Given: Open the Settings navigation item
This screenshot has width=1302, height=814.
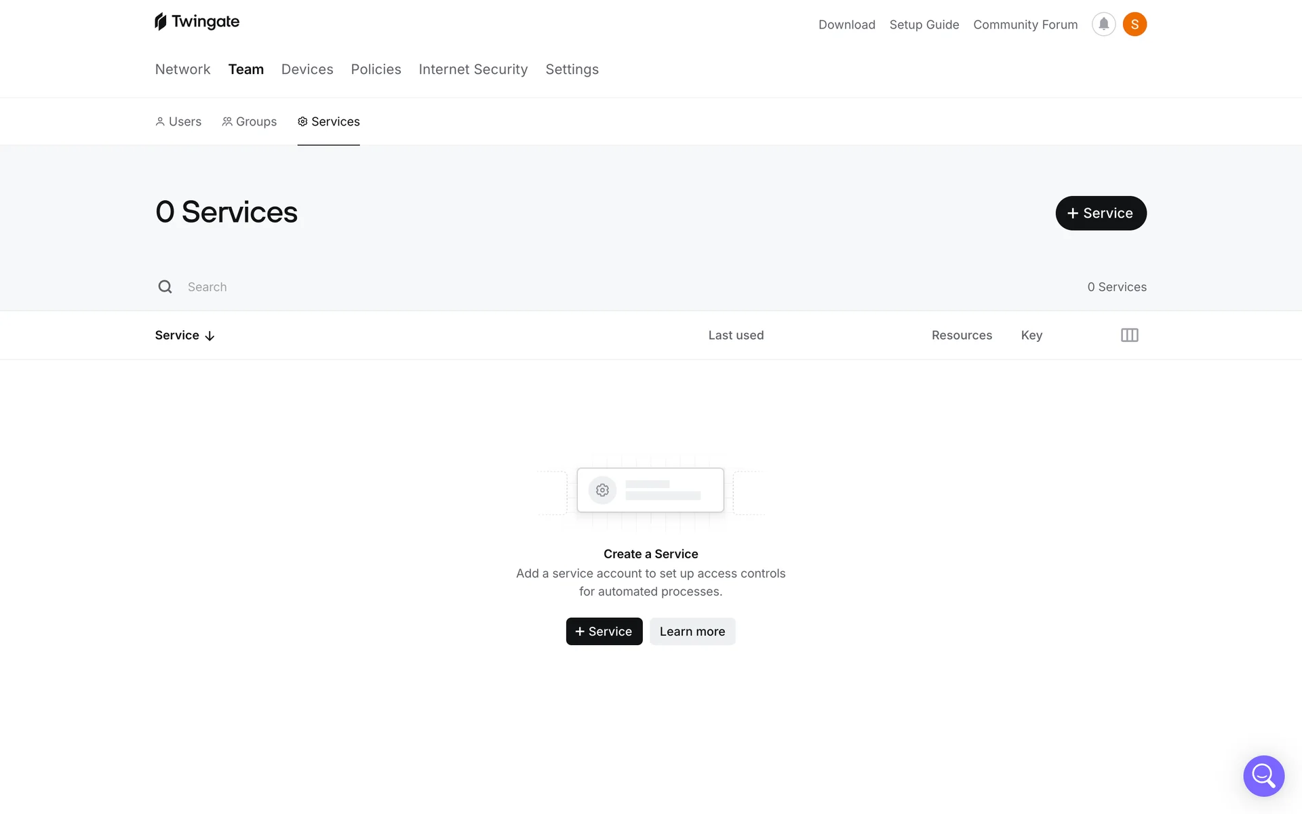Looking at the screenshot, I should point(572,69).
